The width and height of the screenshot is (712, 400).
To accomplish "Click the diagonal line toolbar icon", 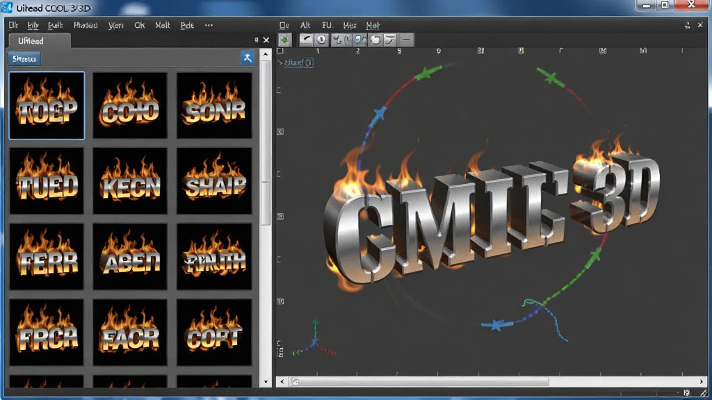I will click(390, 40).
